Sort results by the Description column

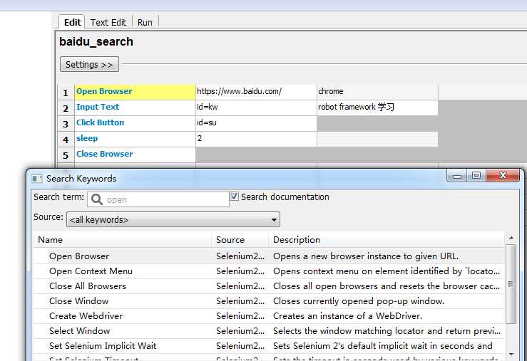[387, 239]
